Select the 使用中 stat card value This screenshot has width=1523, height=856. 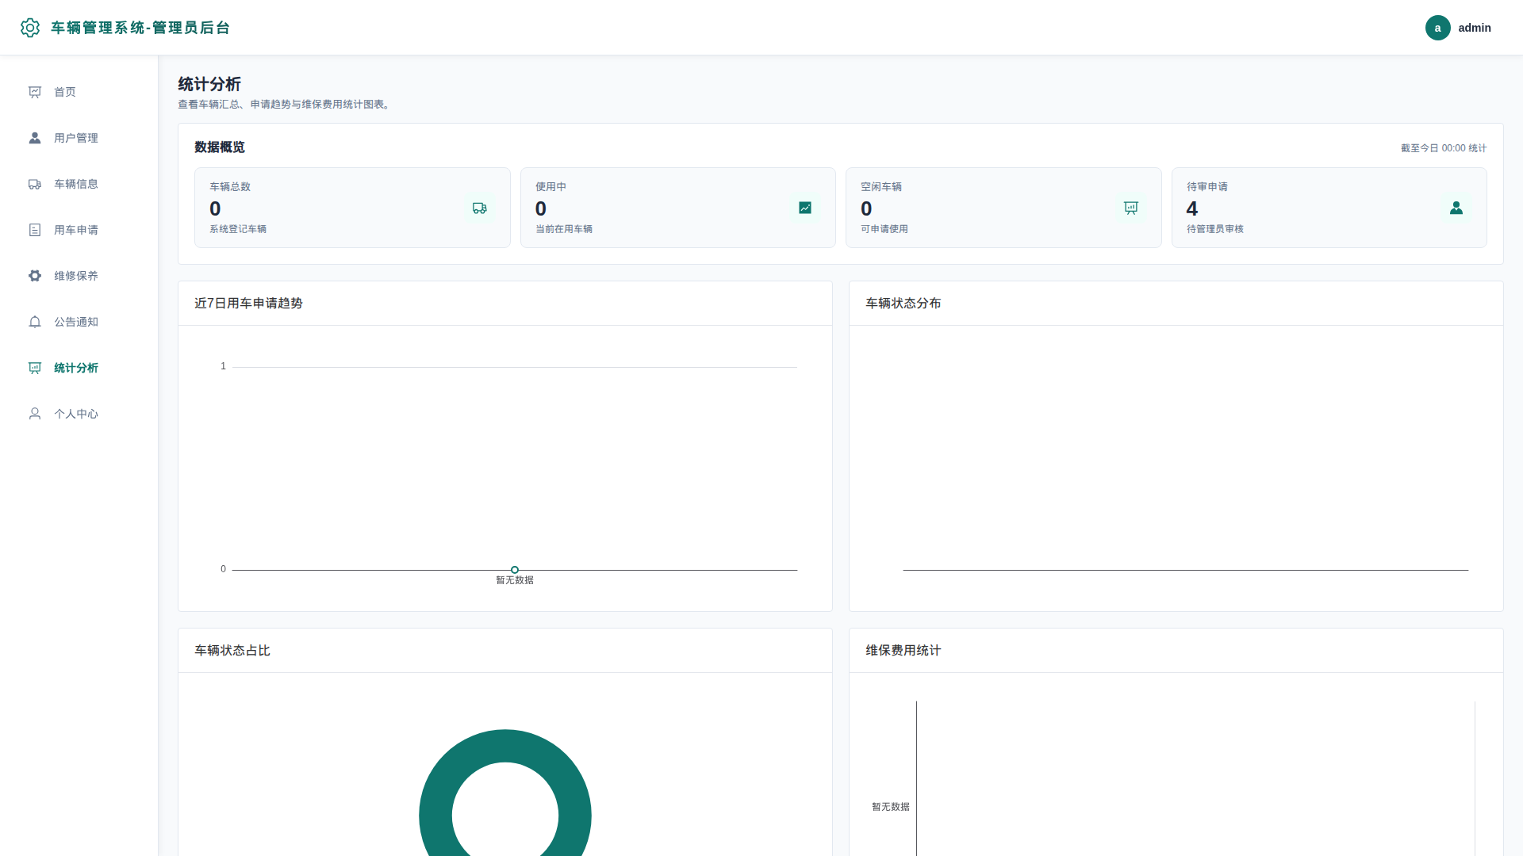point(541,208)
